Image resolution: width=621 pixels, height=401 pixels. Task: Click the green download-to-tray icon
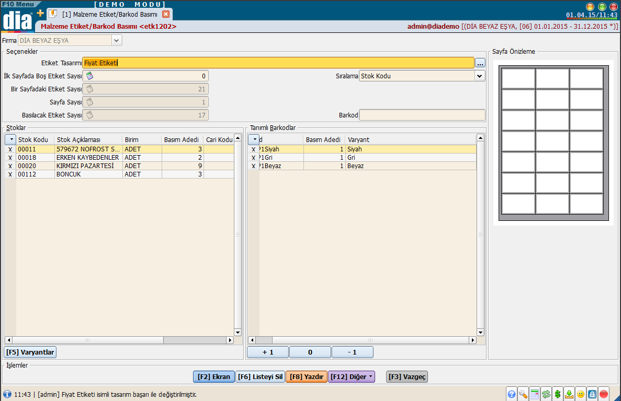569,394
